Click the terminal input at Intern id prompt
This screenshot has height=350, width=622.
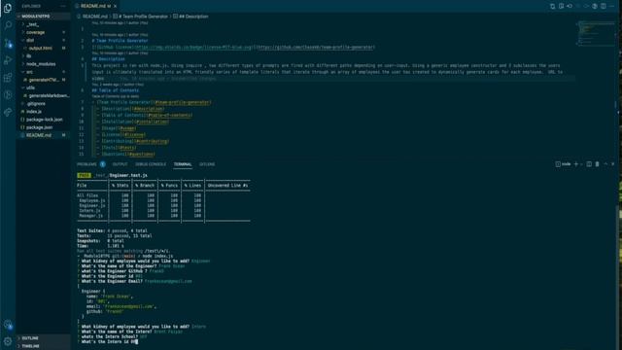[x=136, y=341]
